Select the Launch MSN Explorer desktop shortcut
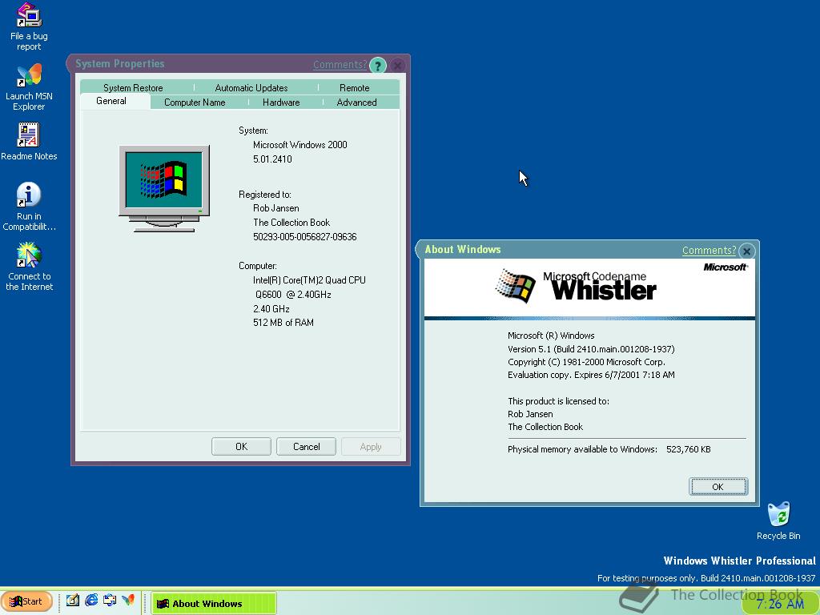 pyautogui.click(x=29, y=87)
